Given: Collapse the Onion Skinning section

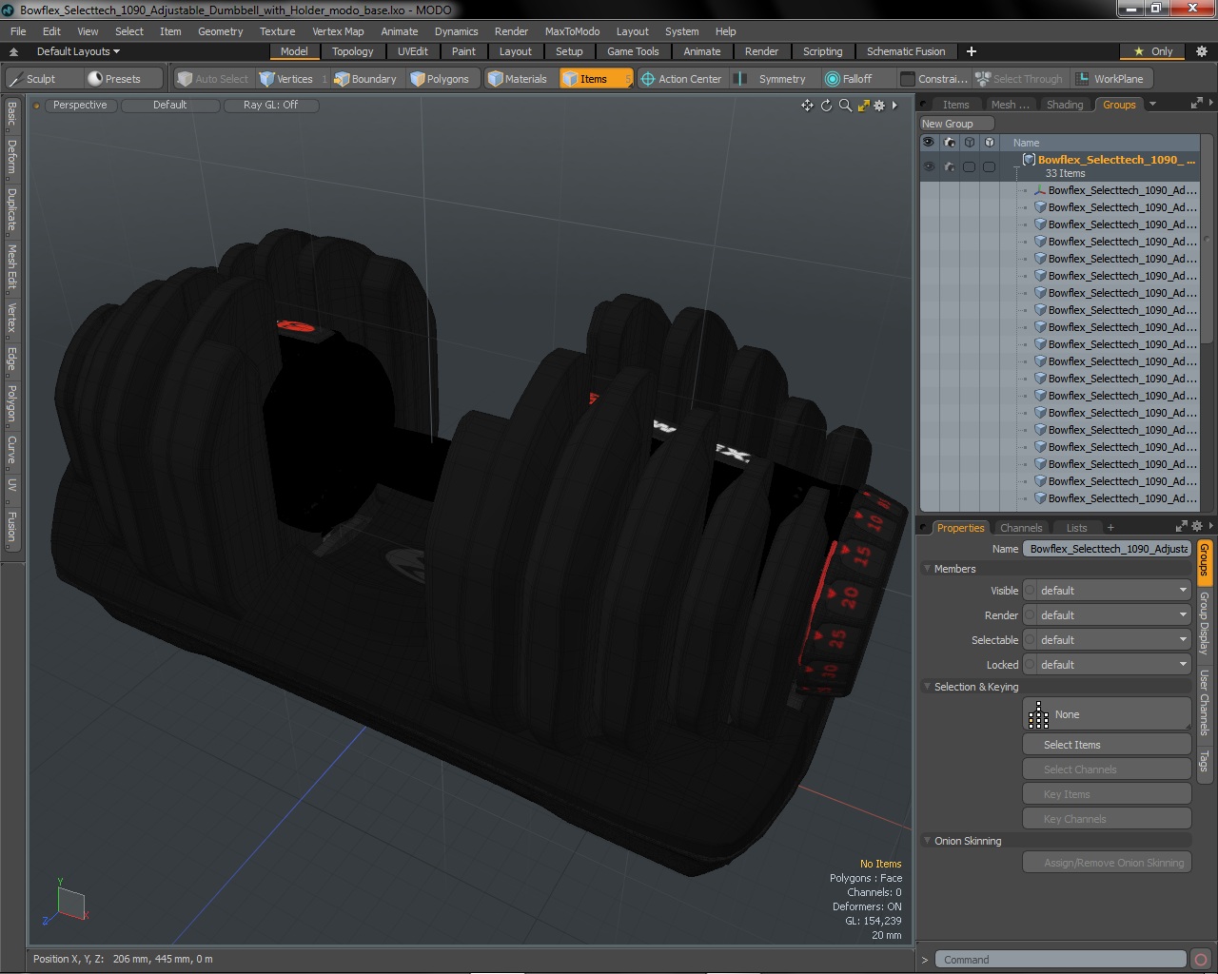Looking at the screenshot, I should 927,841.
